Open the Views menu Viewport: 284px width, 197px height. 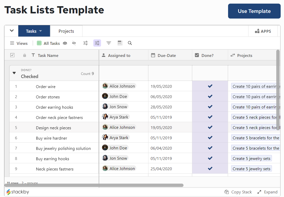tap(19, 43)
